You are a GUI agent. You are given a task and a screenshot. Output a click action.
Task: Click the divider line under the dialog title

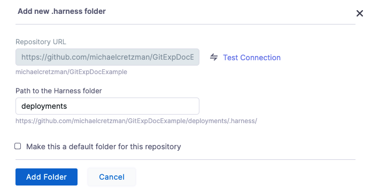pyautogui.click(x=186, y=24)
